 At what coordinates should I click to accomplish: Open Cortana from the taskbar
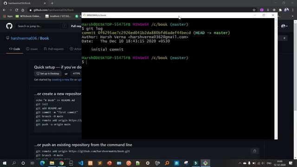click(23, 163)
